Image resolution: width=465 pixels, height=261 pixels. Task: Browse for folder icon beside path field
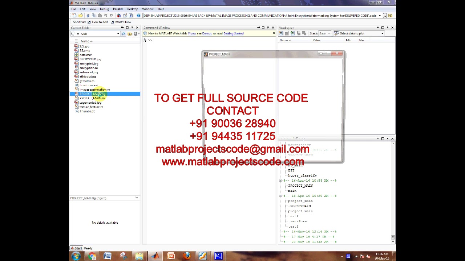[385, 16]
